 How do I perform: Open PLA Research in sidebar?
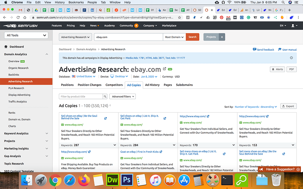(16, 88)
